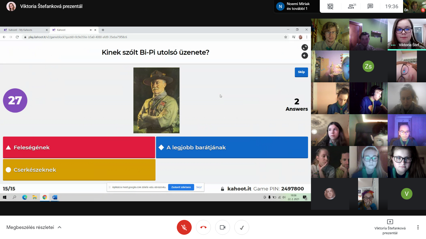
Task: Click Skryť link in sharing bar
Action: (x=199, y=187)
